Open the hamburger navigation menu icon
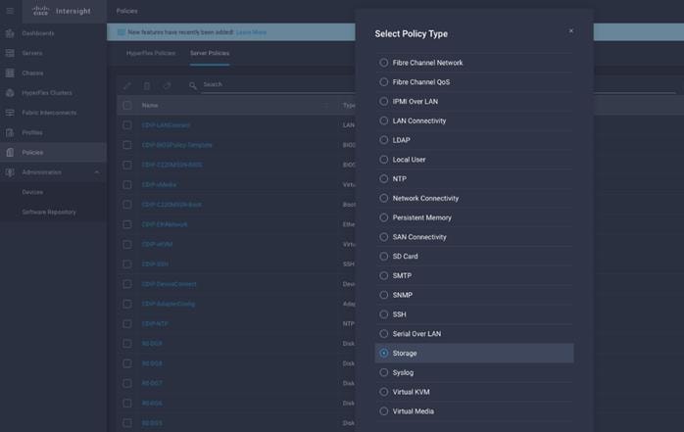The height and width of the screenshot is (432, 684). [x=10, y=11]
